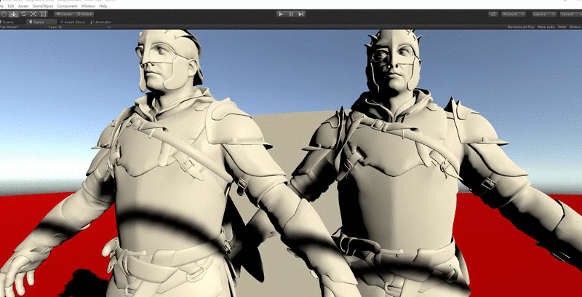Toggle Gizmos in Game view

pyautogui.click(x=575, y=27)
